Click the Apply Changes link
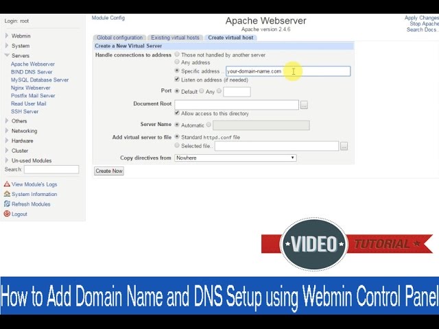 (421, 18)
